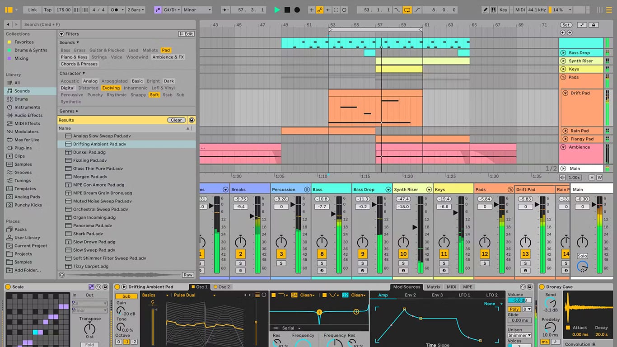Toggle Automation Arm in the transport bar
Screen dimensions: 617x347
(x=320, y=10)
